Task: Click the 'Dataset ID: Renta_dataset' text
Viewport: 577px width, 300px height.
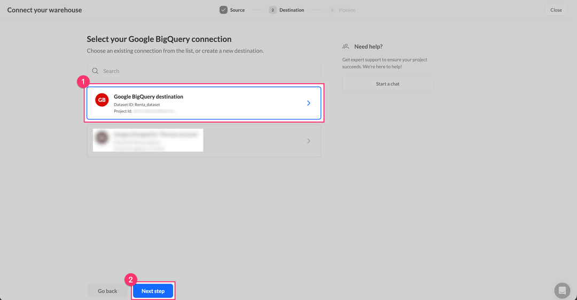Action: [137, 105]
